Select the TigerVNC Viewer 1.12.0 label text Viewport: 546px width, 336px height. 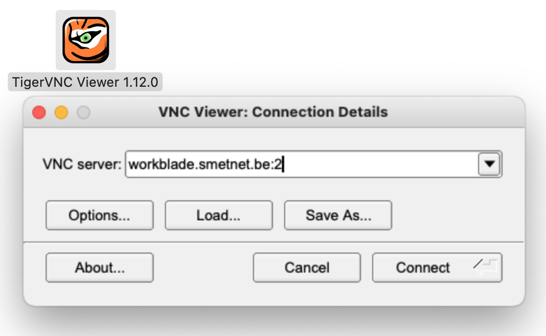coord(85,82)
